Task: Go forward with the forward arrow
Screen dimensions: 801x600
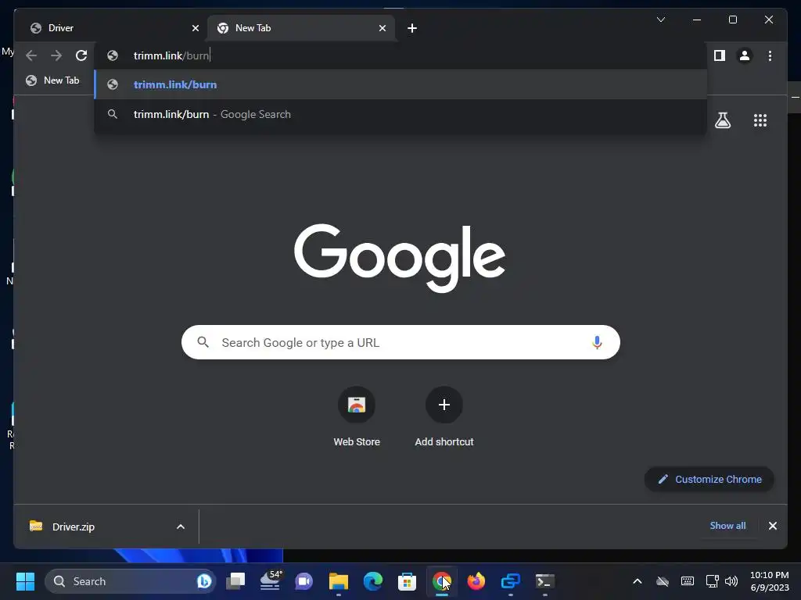Action: point(56,55)
